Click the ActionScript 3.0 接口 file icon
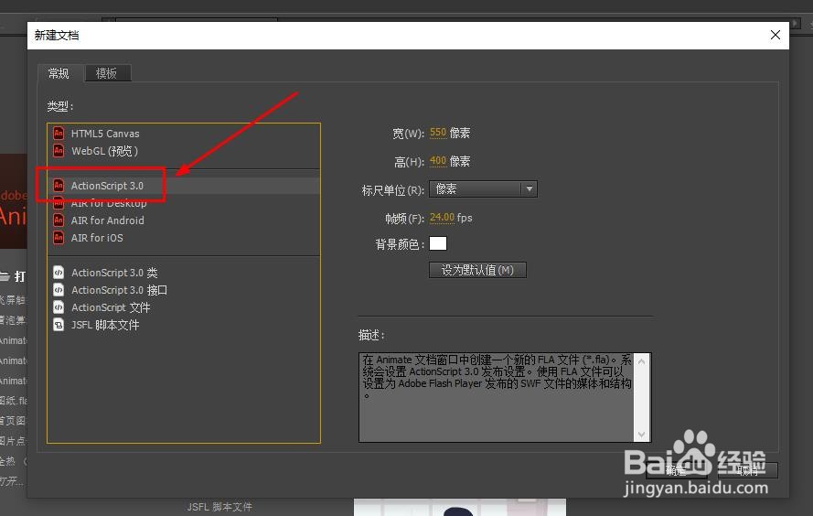Screen dimensions: 813x516 click(59, 290)
